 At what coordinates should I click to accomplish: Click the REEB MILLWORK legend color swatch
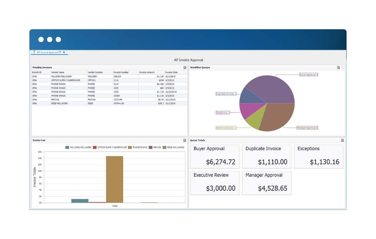(164, 147)
